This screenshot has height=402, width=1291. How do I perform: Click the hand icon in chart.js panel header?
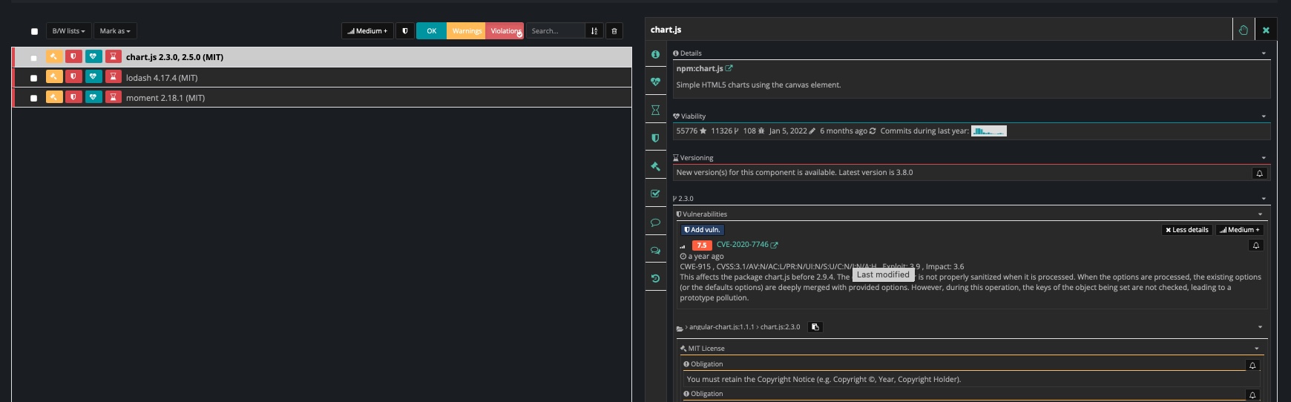pyautogui.click(x=1244, y=30)
